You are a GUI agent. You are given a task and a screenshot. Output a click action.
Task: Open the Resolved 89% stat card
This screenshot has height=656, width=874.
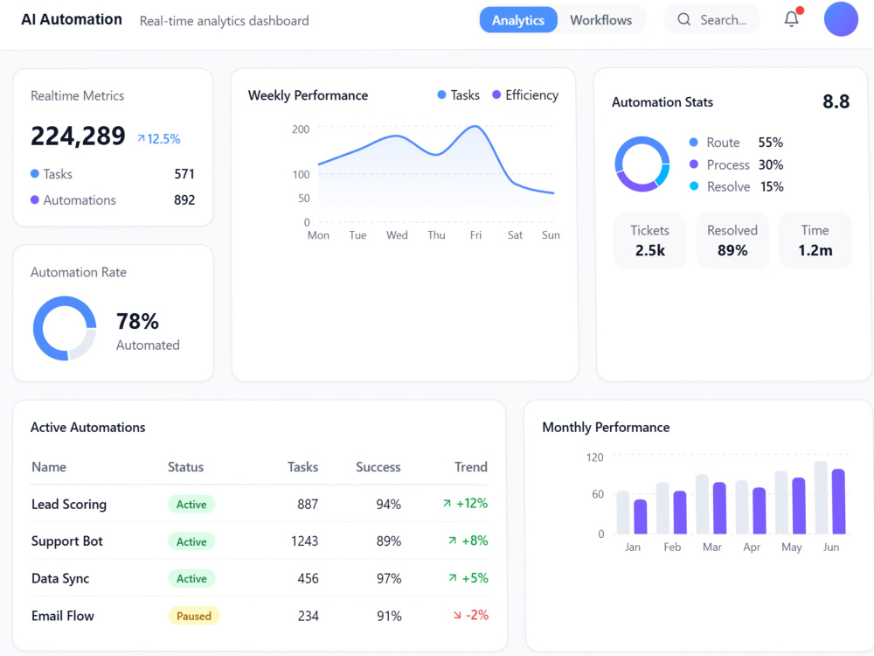[732, 241]
